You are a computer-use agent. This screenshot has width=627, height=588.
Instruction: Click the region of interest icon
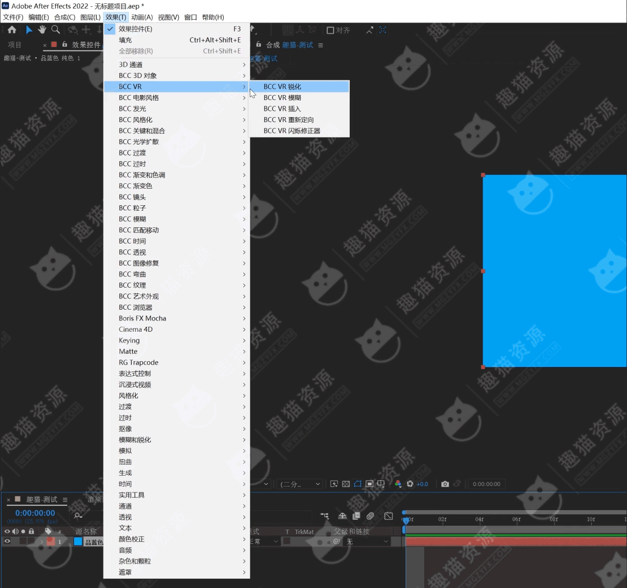click(x=369, y=484)
